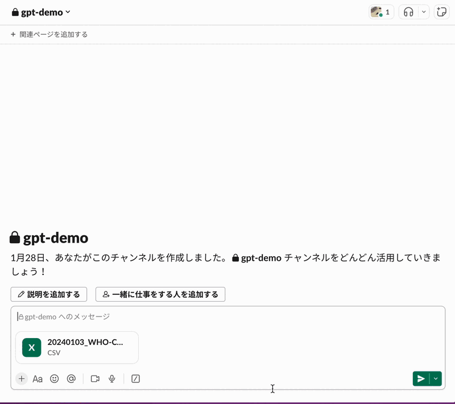Mention someone with the @ icon

tap(71, 379)
